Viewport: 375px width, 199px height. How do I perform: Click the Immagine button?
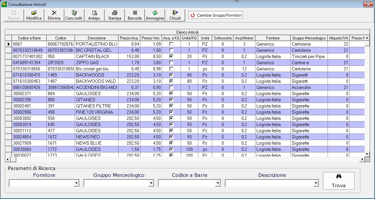155,15
